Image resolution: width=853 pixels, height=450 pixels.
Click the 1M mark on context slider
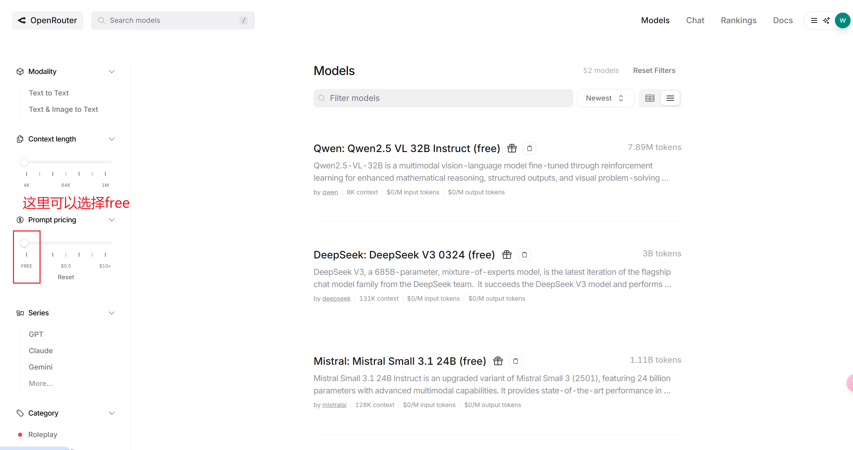pos(105,185)
